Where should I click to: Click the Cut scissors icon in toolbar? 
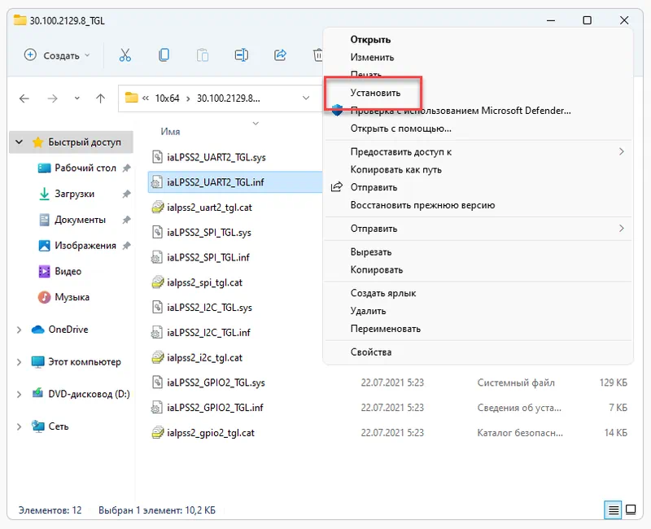[125, 55]
